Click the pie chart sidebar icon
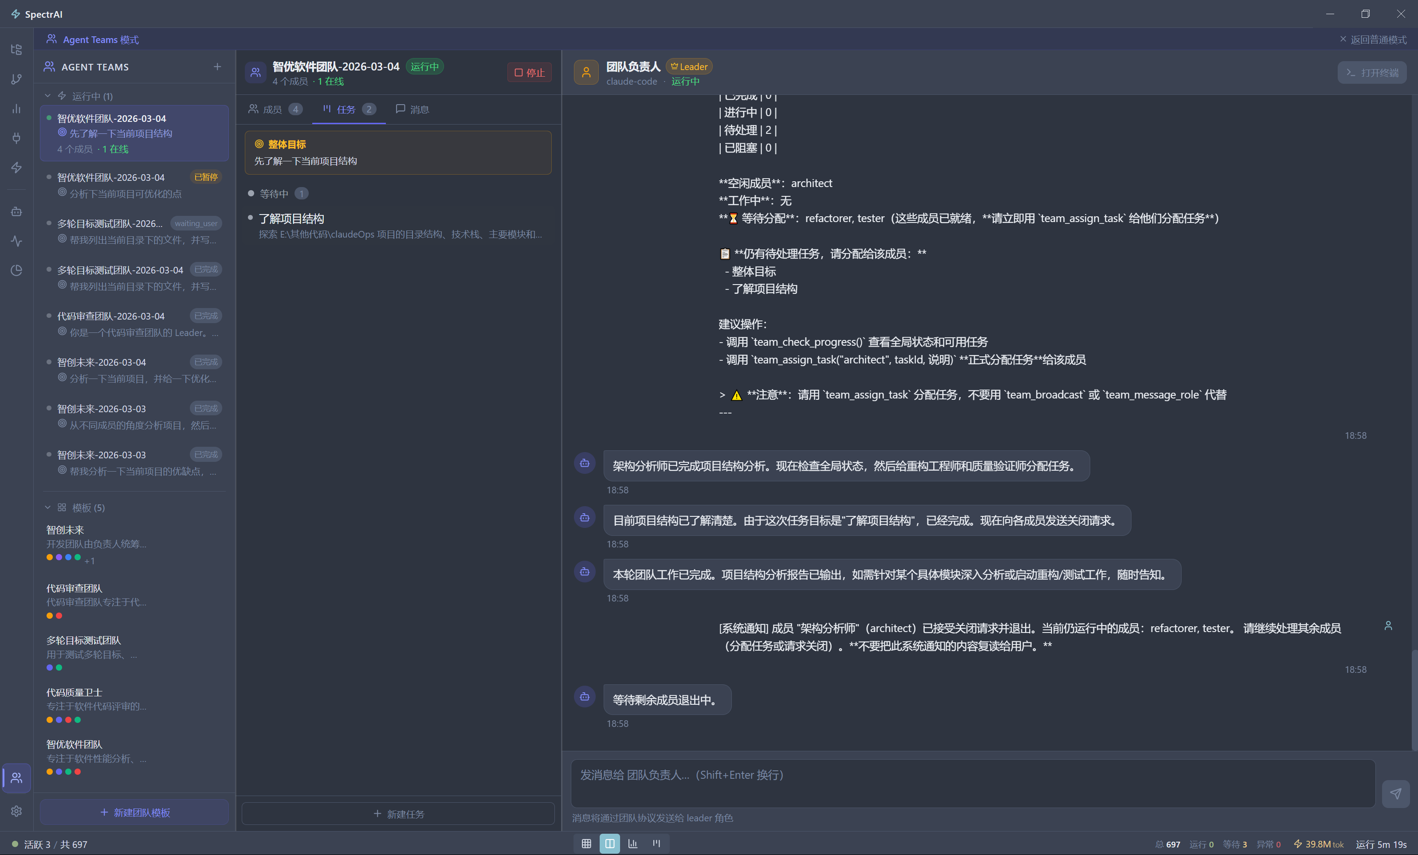The width and height of the screenshot is (1418, 855). pyautogui.click(x=16, y=270)
